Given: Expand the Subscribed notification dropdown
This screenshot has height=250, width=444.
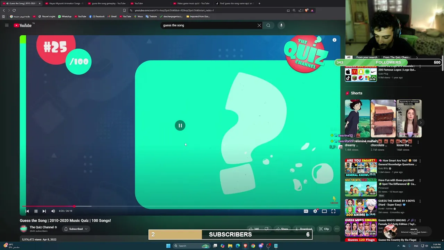Looking at the screenshot, I should [x=76, y=229].
